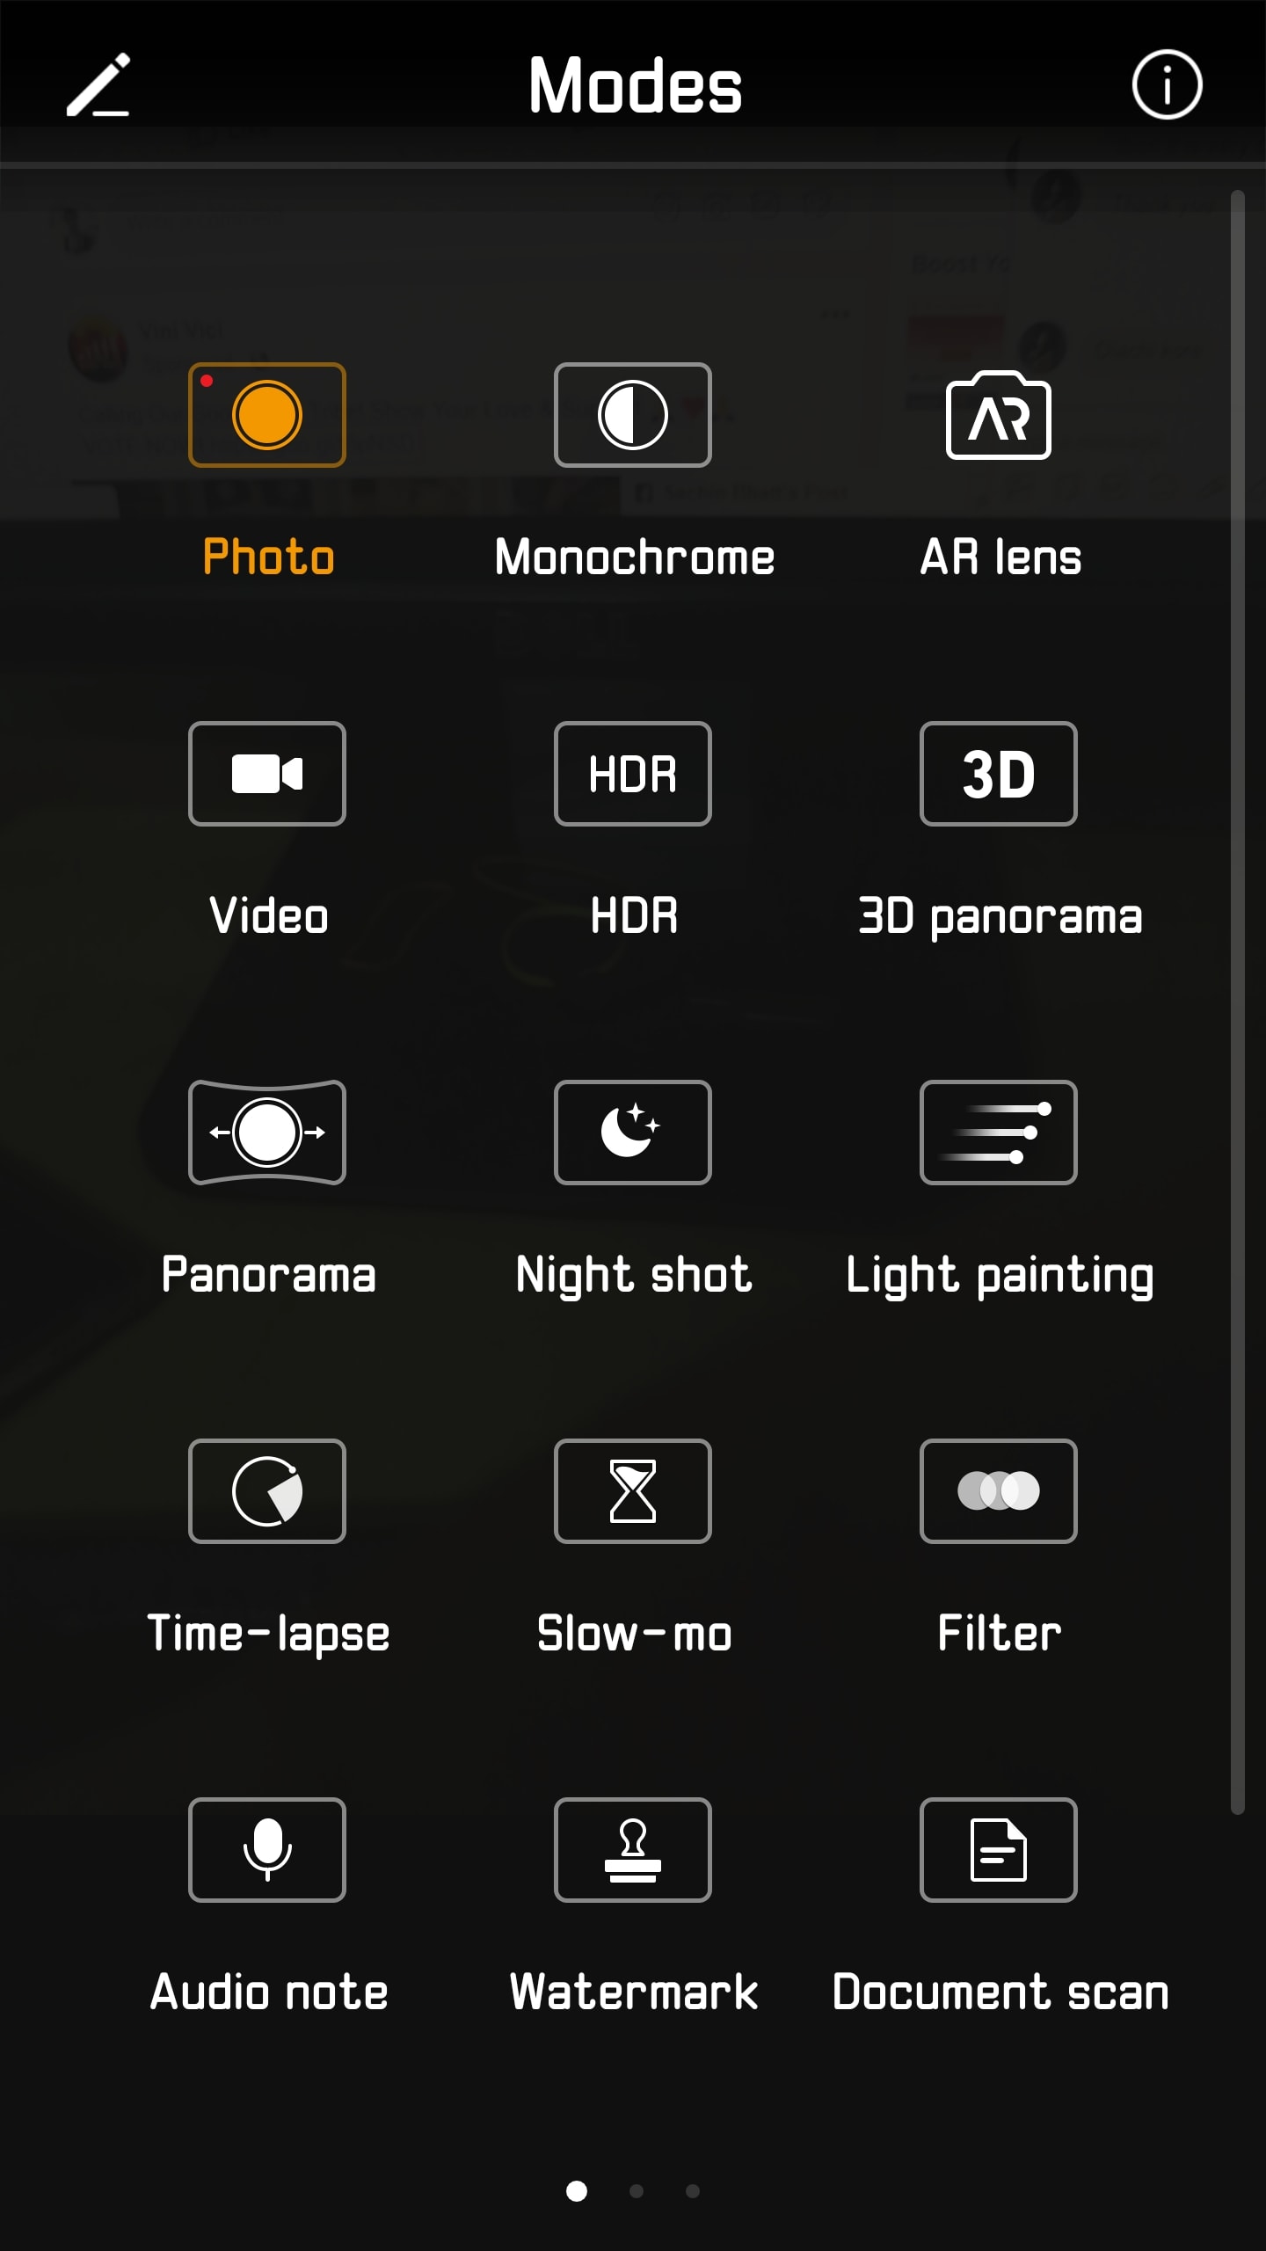Activate the Night shot icon
1266x2251 pixels.
coord(633,1133)
